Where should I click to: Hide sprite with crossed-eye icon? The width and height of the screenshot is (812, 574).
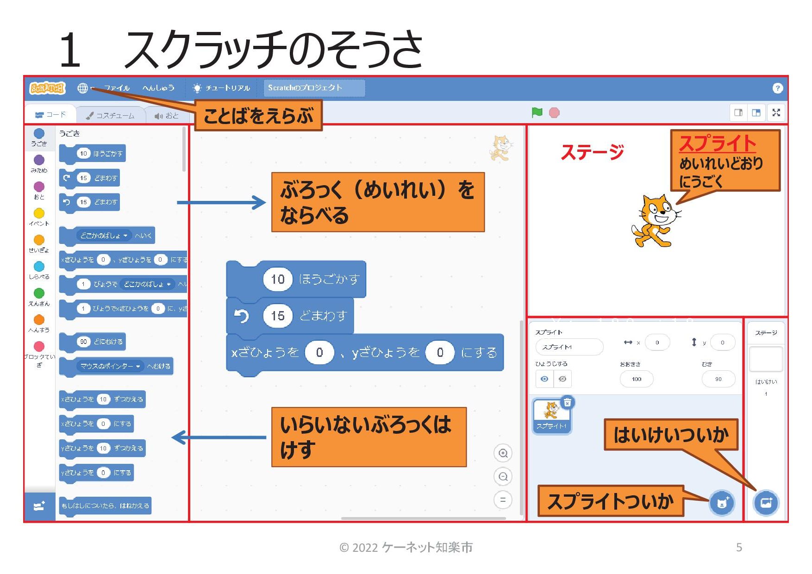tap(562, 379)
